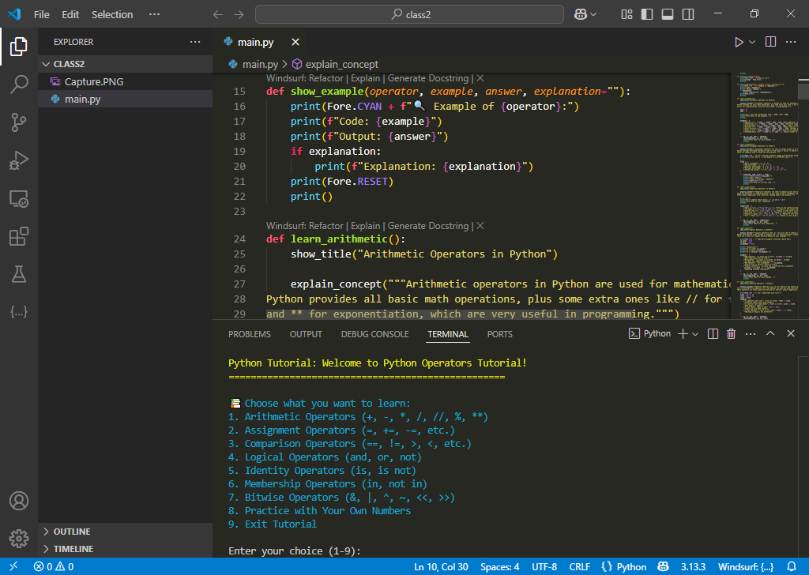
Task: Go back in navigation history
Action: 218,14
